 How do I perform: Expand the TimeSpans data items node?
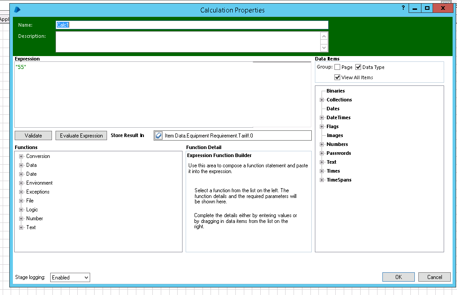click(322, 180)
